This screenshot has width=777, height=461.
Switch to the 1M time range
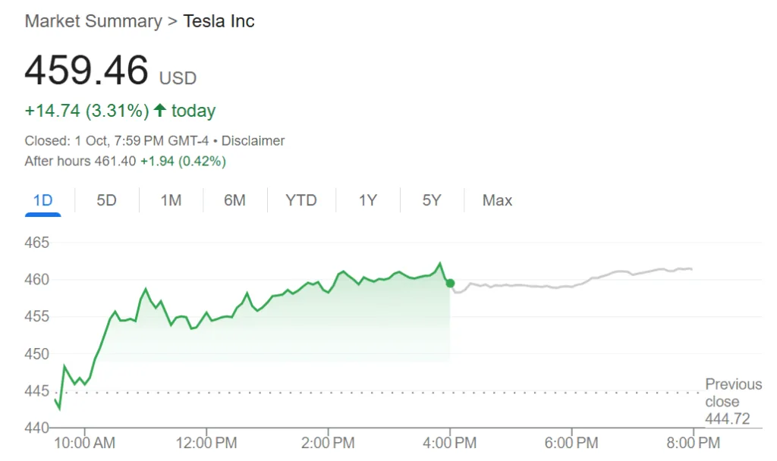click(x=170, y=200)
